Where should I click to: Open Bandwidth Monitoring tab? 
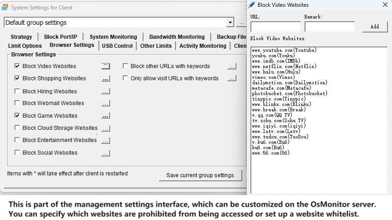[x=177, y=37]
